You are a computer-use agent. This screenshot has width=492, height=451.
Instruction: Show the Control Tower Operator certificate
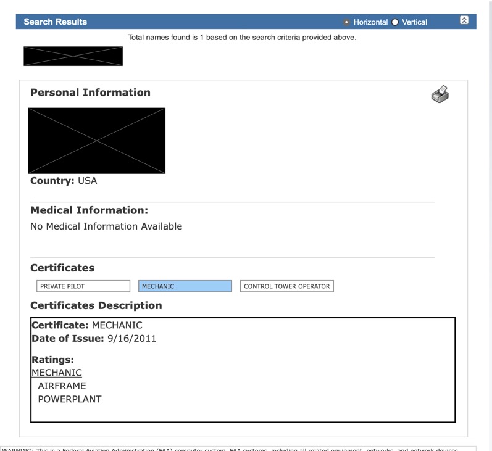(286, 286)
